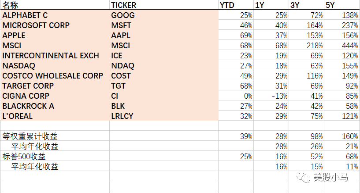Select COSTCO WHOLESALE CORP name cell
The image size is (360, 193).
coord(55,75)
